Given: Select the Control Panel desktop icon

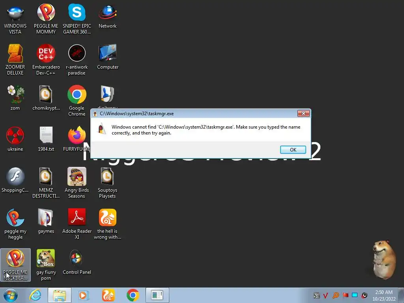Looking at the screenshot, I should 77,262.
